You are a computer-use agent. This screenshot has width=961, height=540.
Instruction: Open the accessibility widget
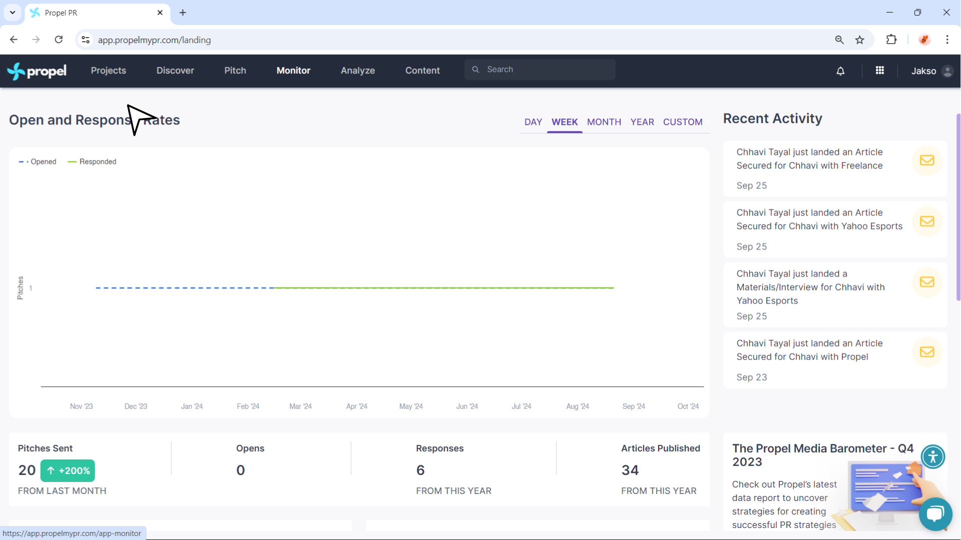point(933,456)
